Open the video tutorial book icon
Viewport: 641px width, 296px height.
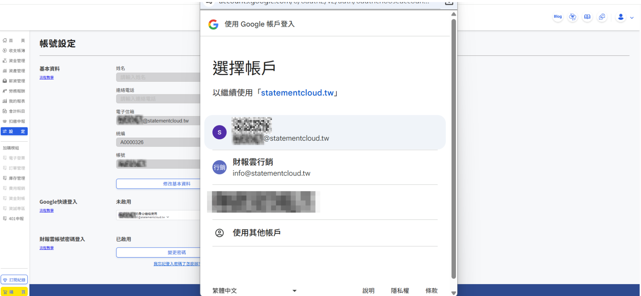coord(587,17)
